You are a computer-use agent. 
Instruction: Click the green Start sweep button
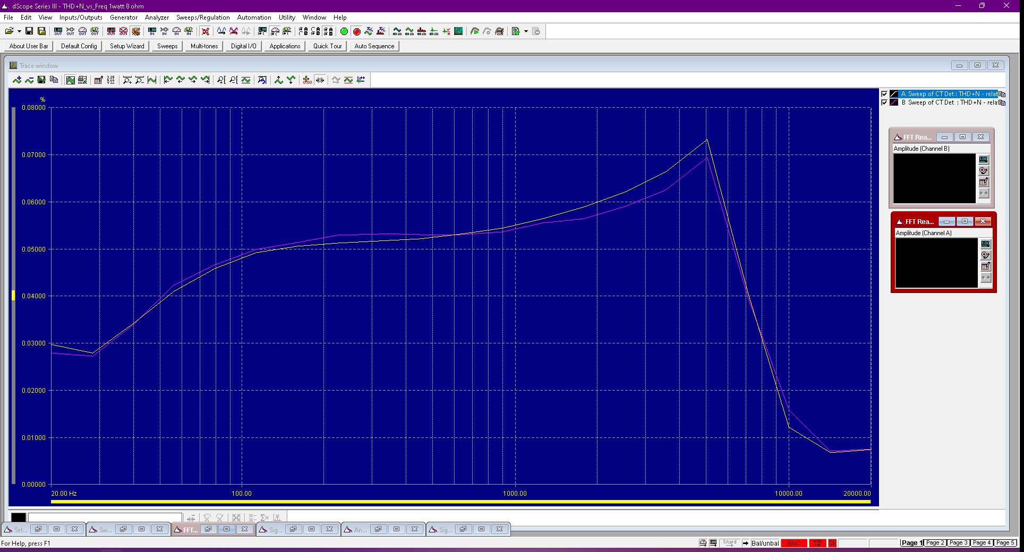pyautogui.click(x=344, y=31)
